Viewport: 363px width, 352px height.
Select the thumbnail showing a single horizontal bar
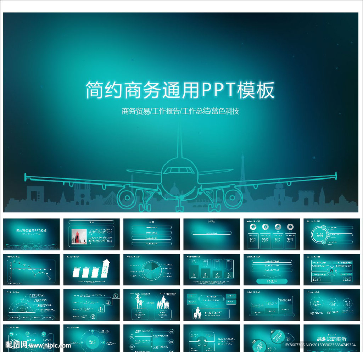[212, 234]
